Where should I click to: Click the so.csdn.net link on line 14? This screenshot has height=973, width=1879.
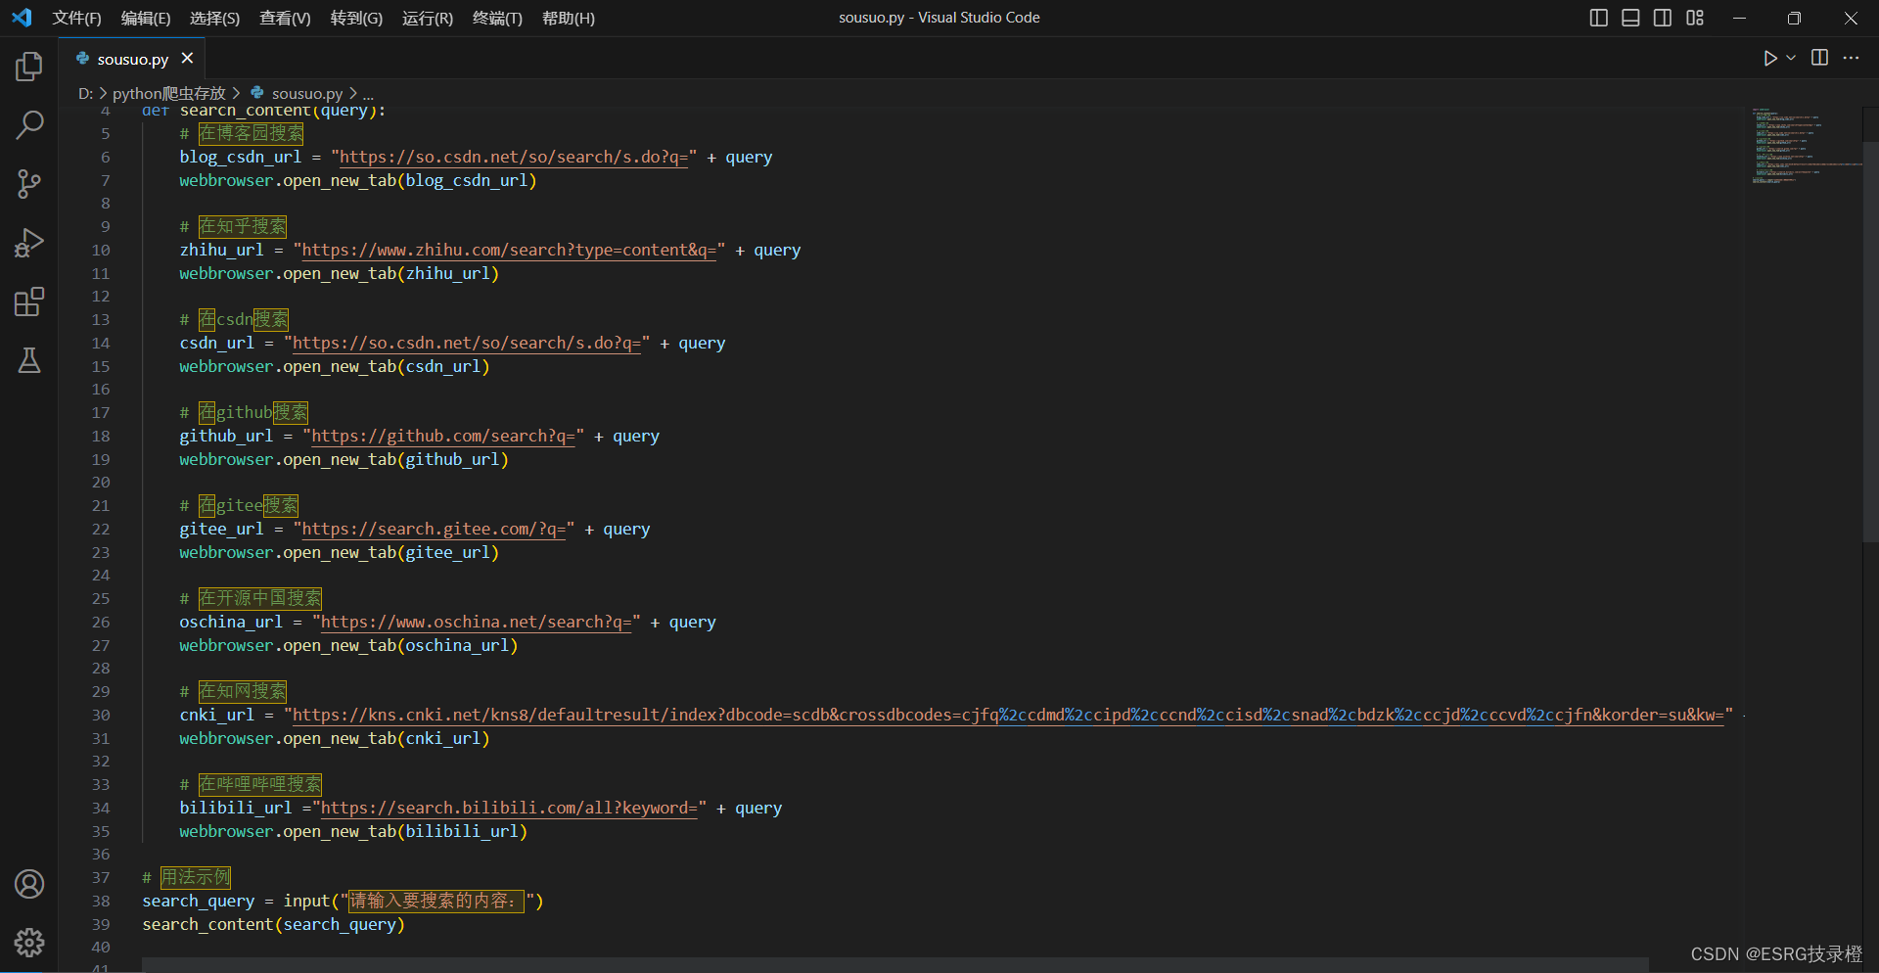pos(467,343)
